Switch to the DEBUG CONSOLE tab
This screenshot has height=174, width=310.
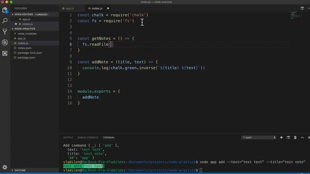coord(88,137)
